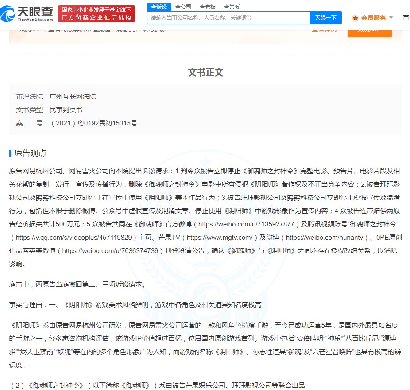Click the line starting 事实与理由：一、

coord(135,304)
